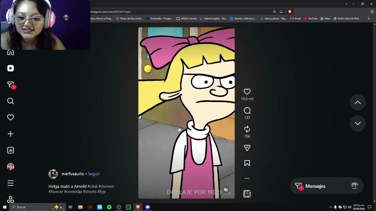The width and height of the screenshot is (376, 211).
Task: Open merfusaurio's avatar picture
Action: pyautogui.click(x=53, y=174)
